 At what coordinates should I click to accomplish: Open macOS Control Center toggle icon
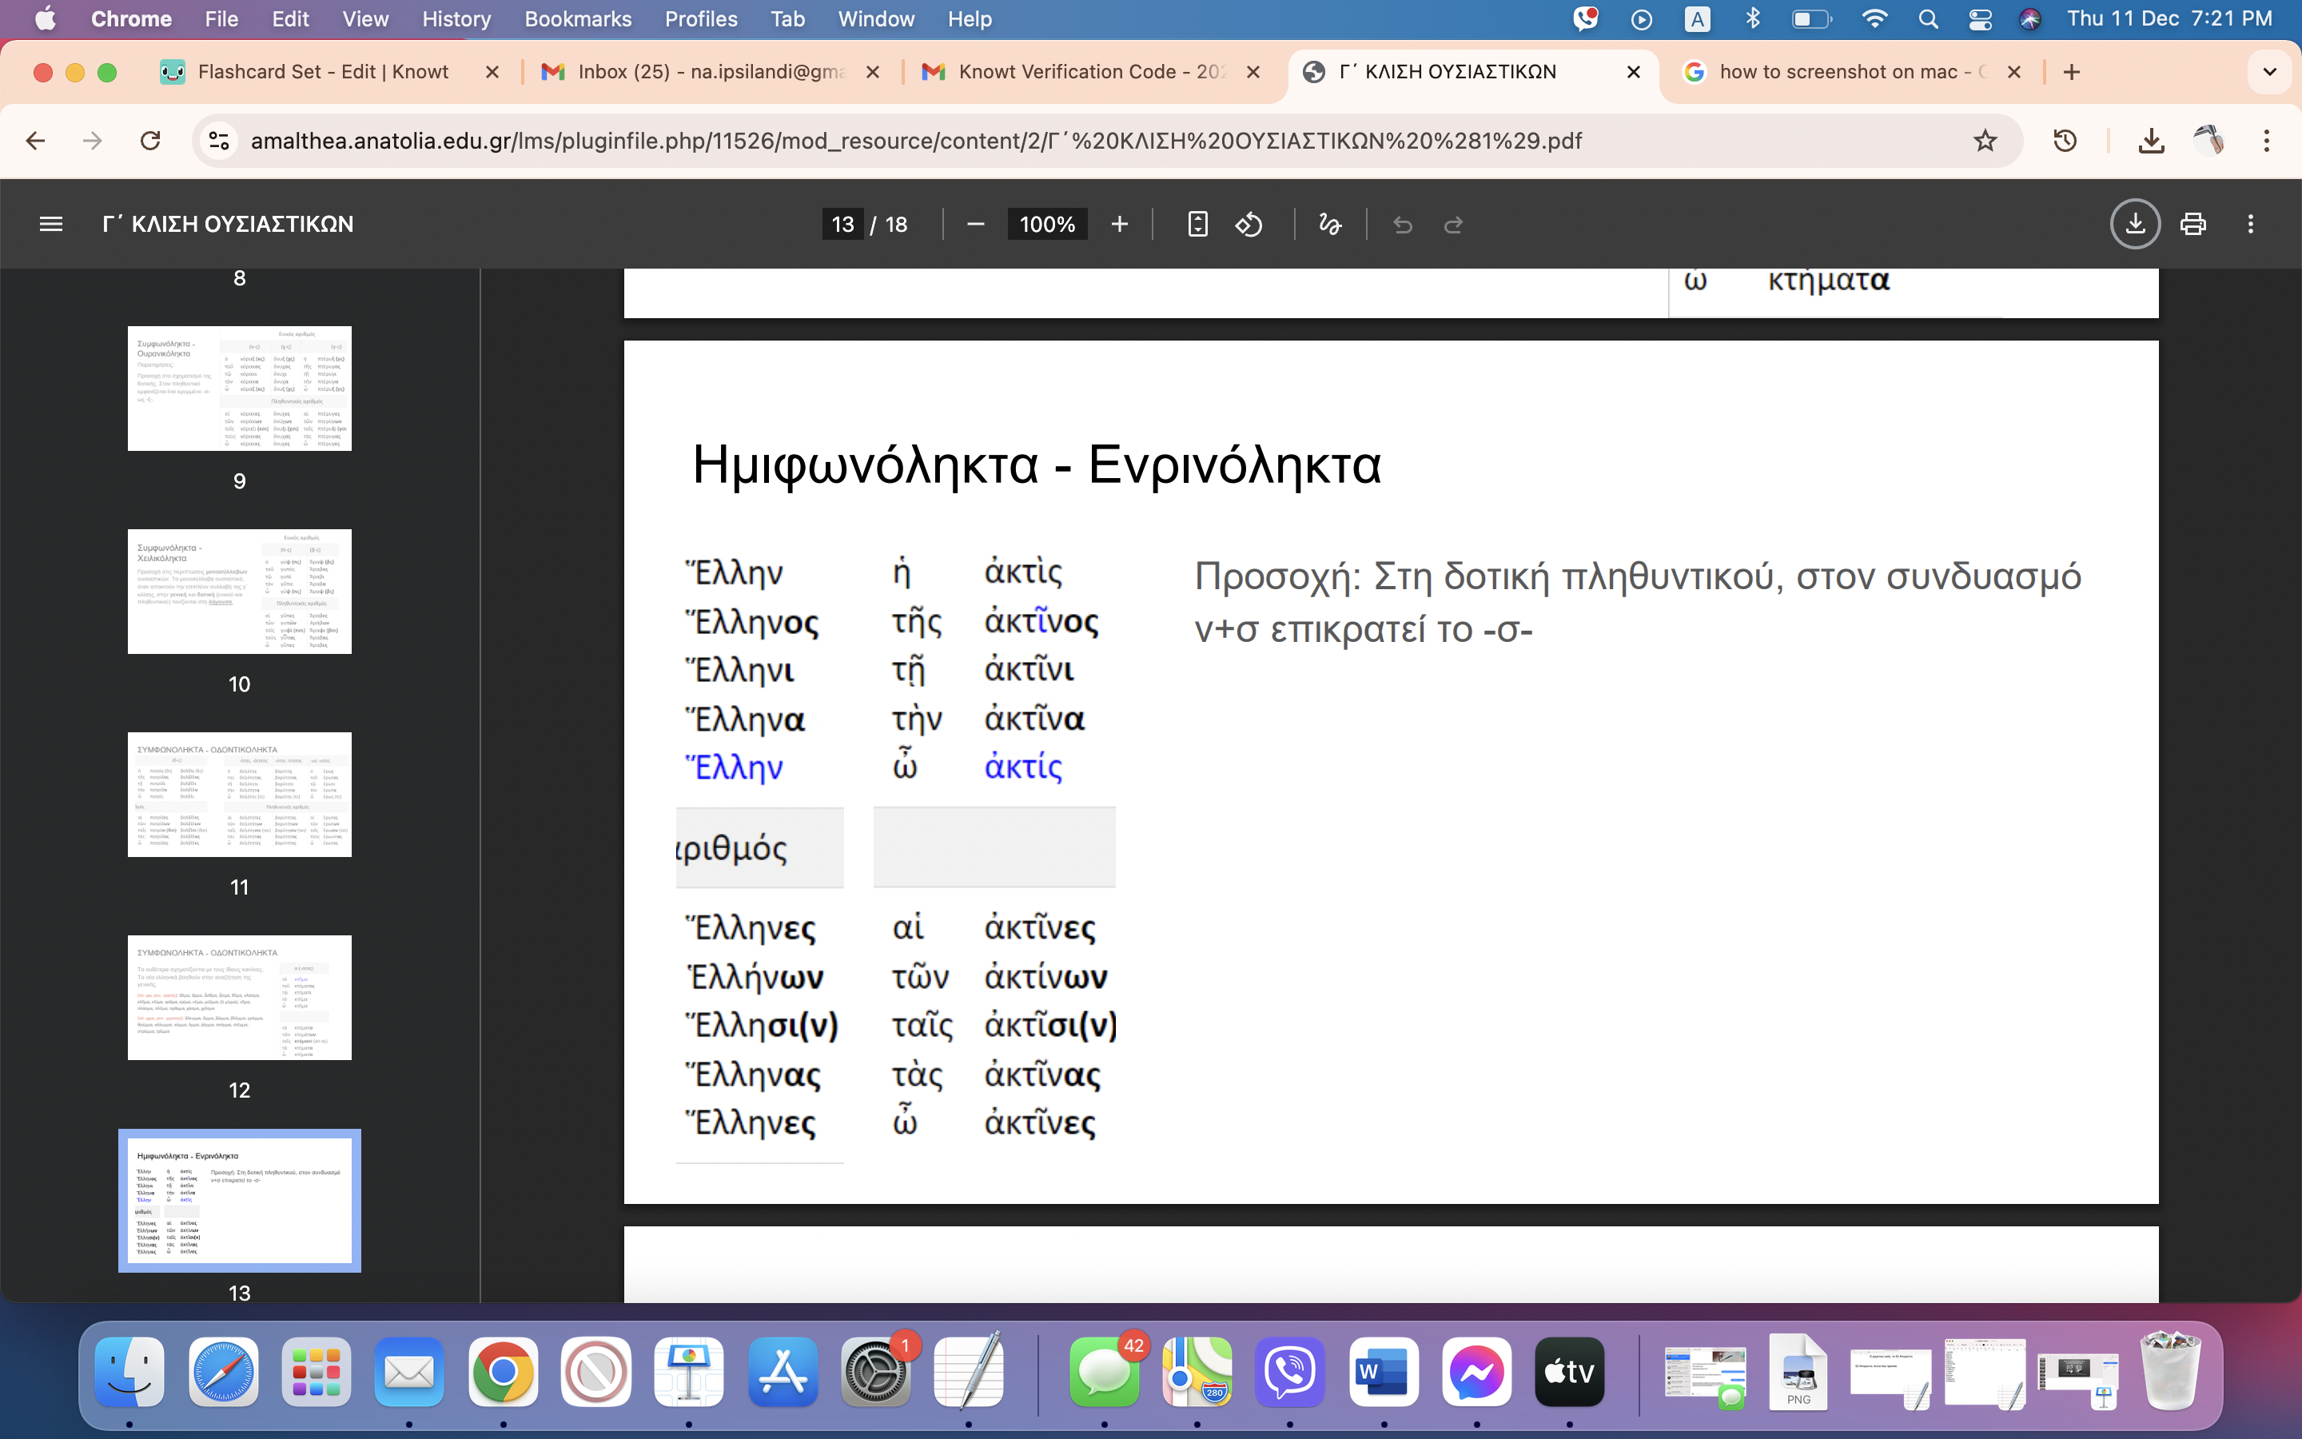pyautogui.click(x=1980, y=19)
